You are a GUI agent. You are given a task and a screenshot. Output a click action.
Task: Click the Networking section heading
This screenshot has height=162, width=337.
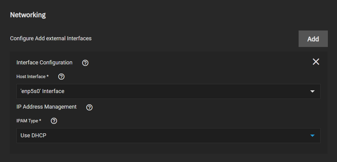click(x=28, y=15)
